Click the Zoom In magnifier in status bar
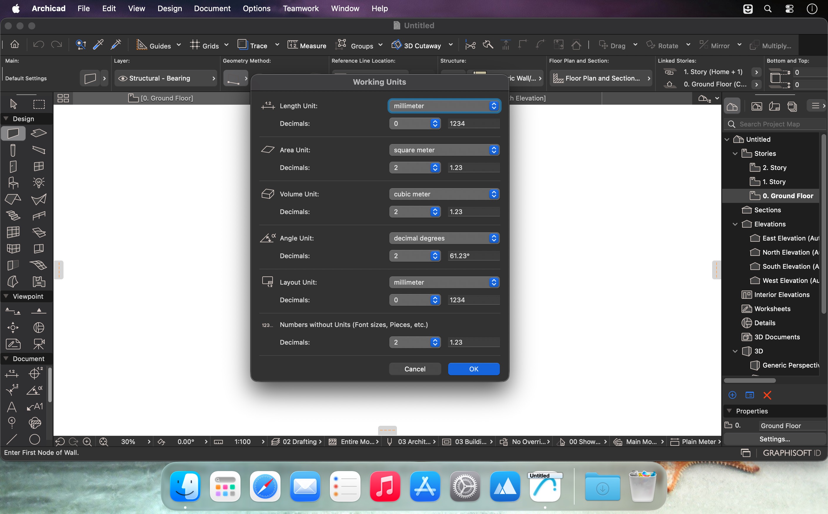828x514 pixels. coord(87,442)
